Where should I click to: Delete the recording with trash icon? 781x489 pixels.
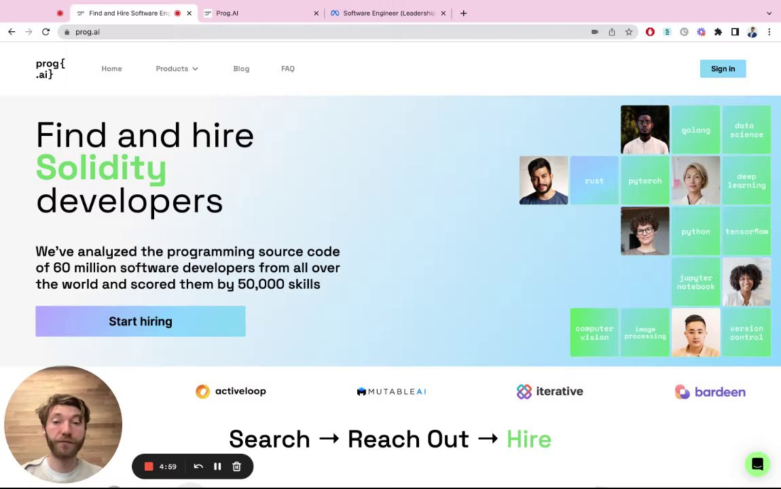[236, 467]
